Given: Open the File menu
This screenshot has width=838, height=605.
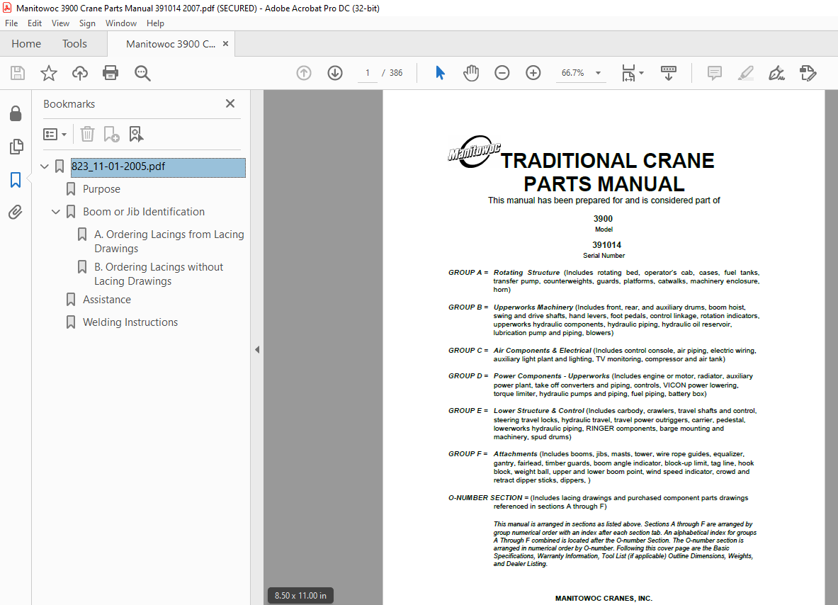Looking at the screenshot, I should tap(11, 23).
